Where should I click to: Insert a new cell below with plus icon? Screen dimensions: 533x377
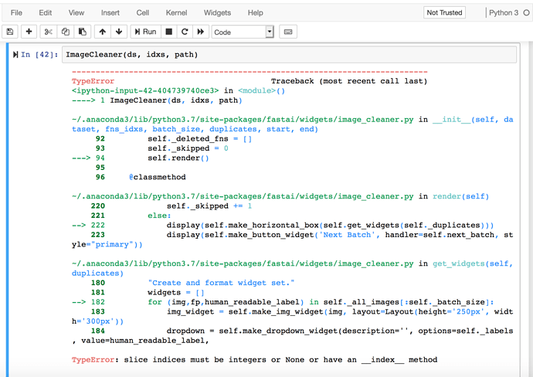tap(29, 32)
